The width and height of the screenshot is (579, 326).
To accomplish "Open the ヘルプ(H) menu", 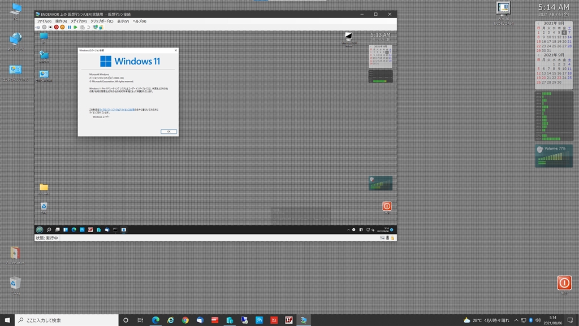I will [139, 21].
